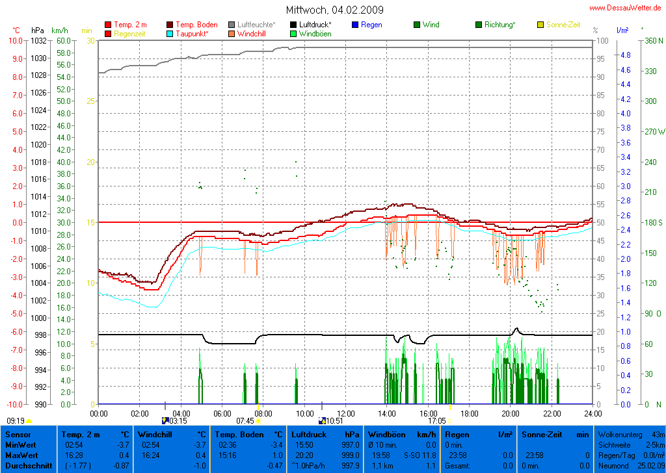Click the moonrise icon next to 03:15
The width and height of the screenshot is (666, 473).
165,421
